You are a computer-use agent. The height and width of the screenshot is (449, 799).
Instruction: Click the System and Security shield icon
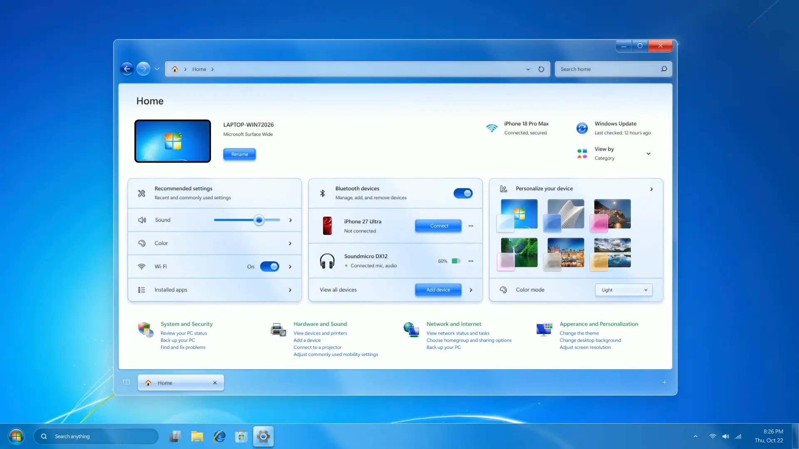click(146, 330)
